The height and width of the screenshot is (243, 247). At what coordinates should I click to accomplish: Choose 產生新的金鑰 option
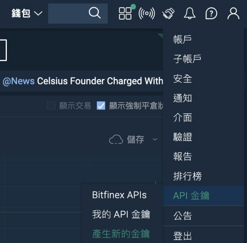pyautogui.click(x=121, y=234)
